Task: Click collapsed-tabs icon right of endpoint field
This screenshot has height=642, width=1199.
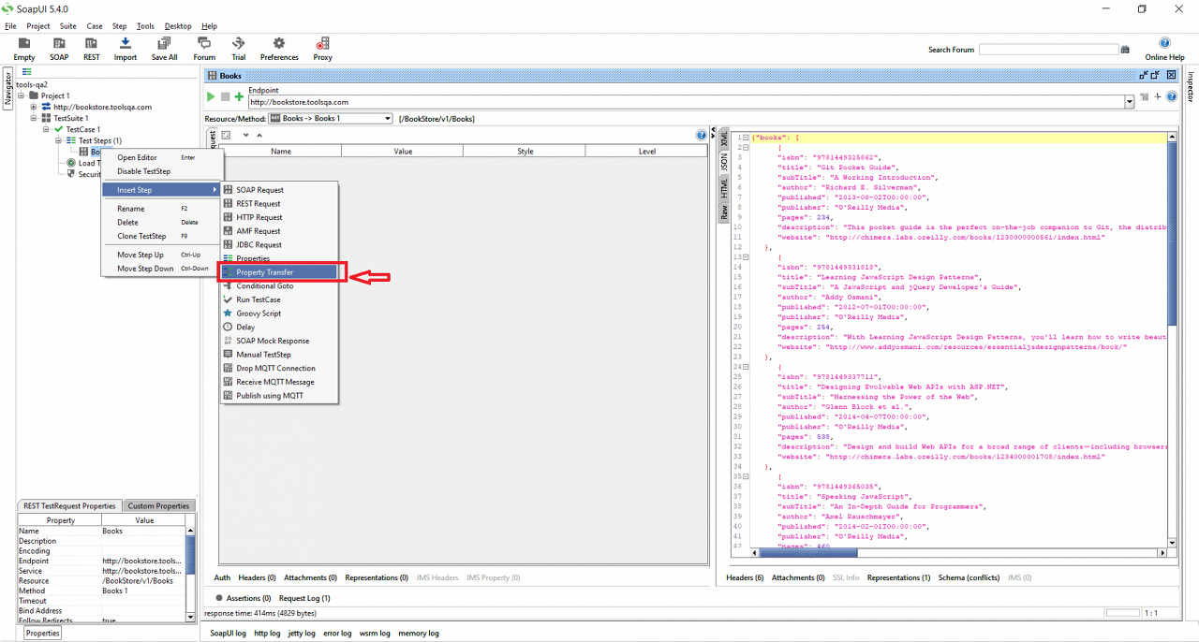Action: point(1145,96)
